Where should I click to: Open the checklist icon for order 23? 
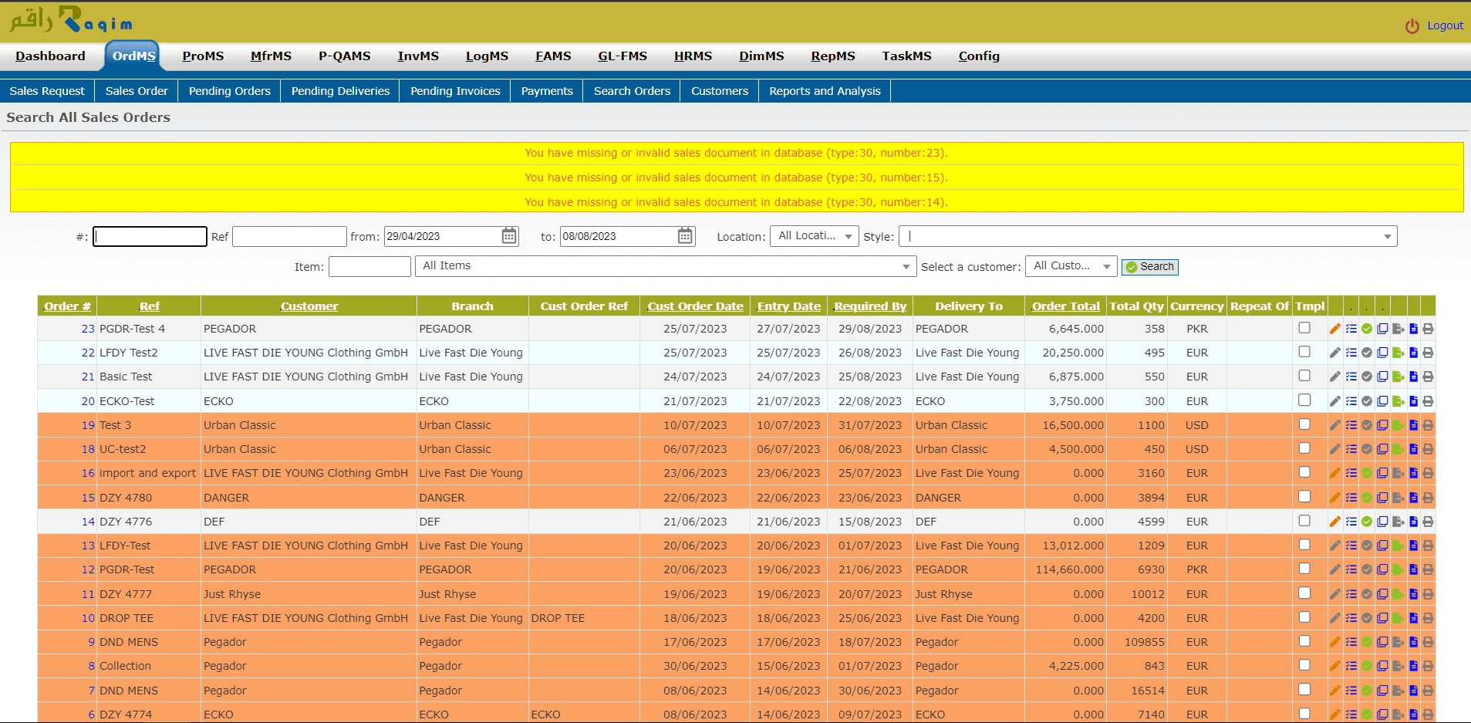[x=1351, y=329]
